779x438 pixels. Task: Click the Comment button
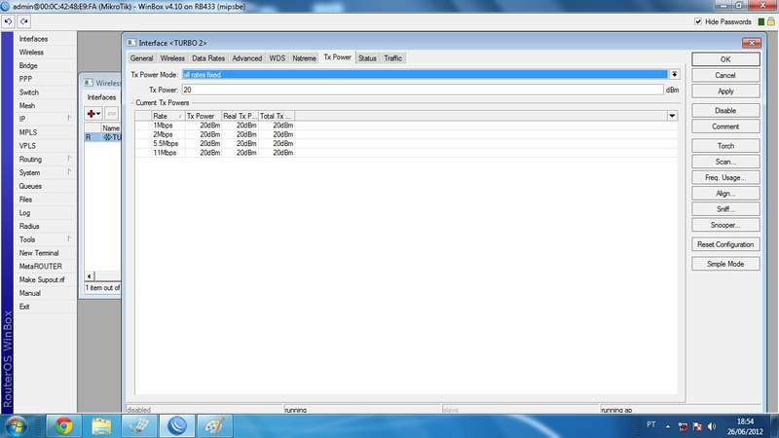click(725, 127)
